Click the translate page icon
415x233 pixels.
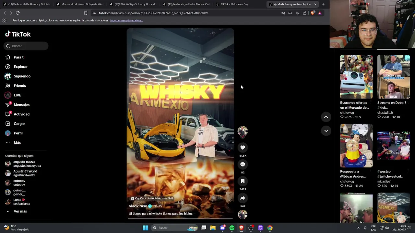[x=297, y=13]
